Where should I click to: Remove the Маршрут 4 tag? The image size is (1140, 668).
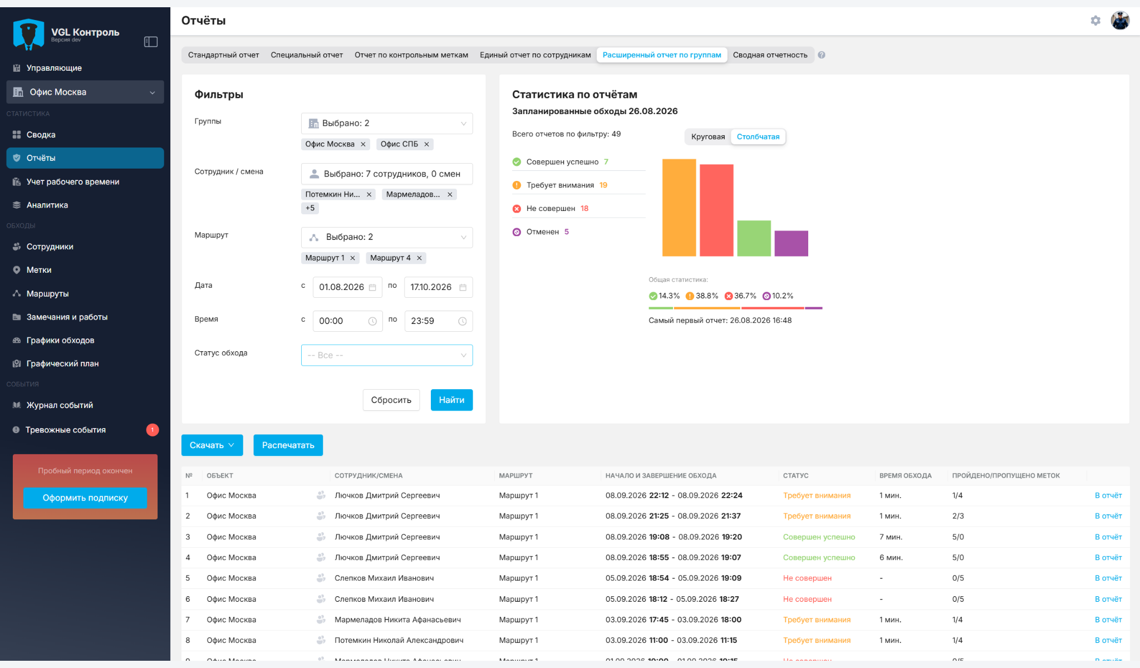(x=419, y=258)
